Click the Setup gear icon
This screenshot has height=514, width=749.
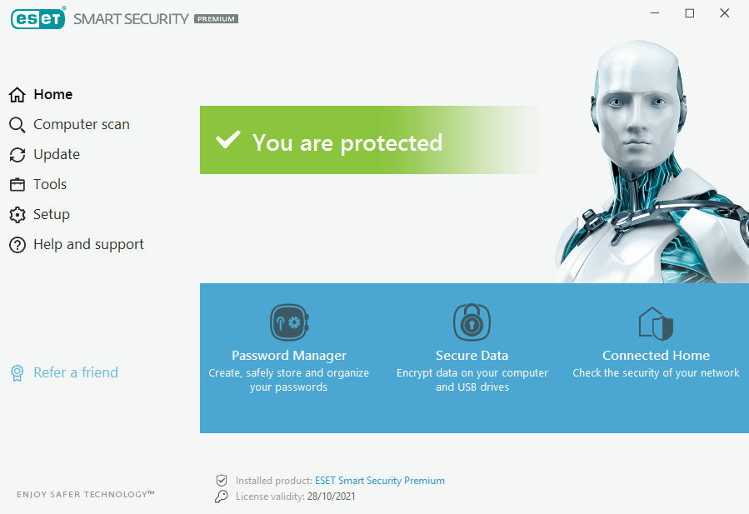coord(17,215)
